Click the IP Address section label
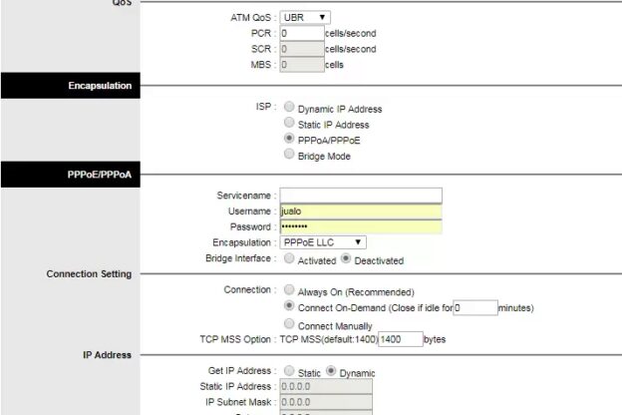The height and width of the screenshot is (415, 622). pos(107,355)
